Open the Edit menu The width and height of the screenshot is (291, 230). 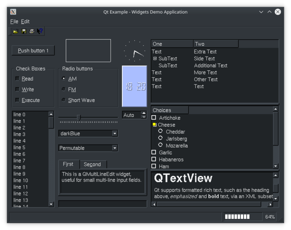tap(25, 22)
